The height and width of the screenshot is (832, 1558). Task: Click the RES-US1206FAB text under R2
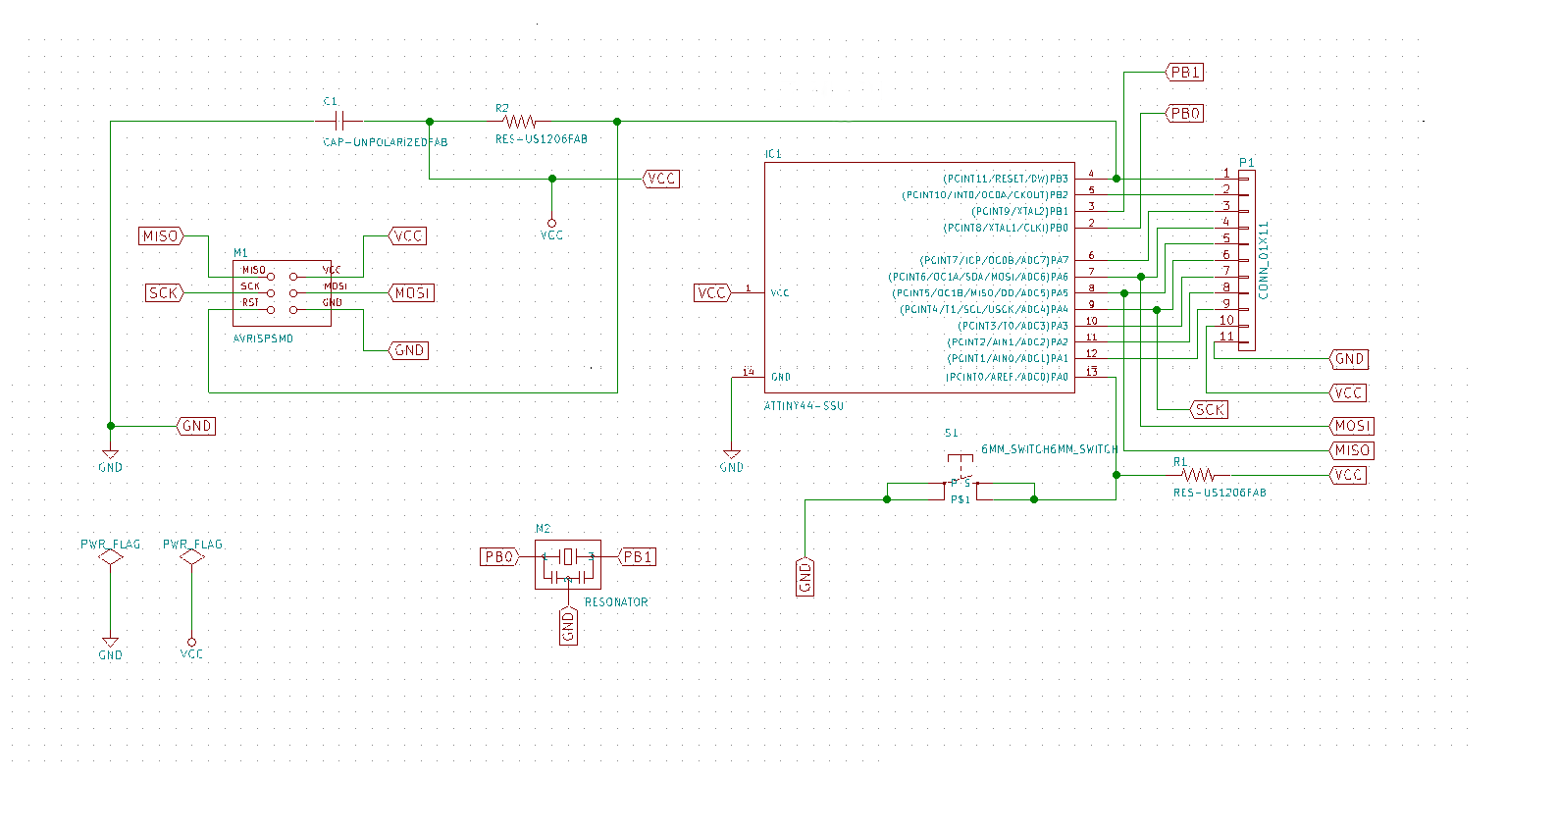tap(542, 139)
